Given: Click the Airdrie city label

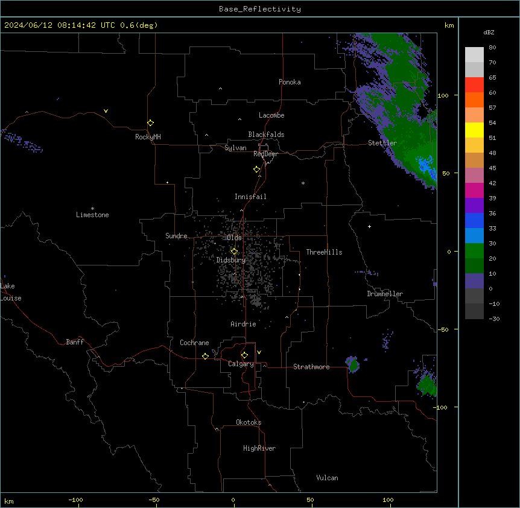Looking at the screenshot, I should [x=244, y=324].
